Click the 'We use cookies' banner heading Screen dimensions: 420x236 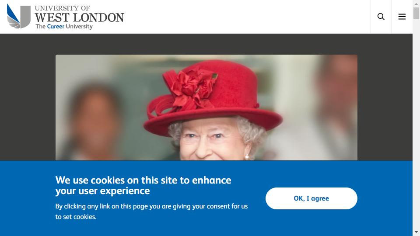[x=143, y=185]
